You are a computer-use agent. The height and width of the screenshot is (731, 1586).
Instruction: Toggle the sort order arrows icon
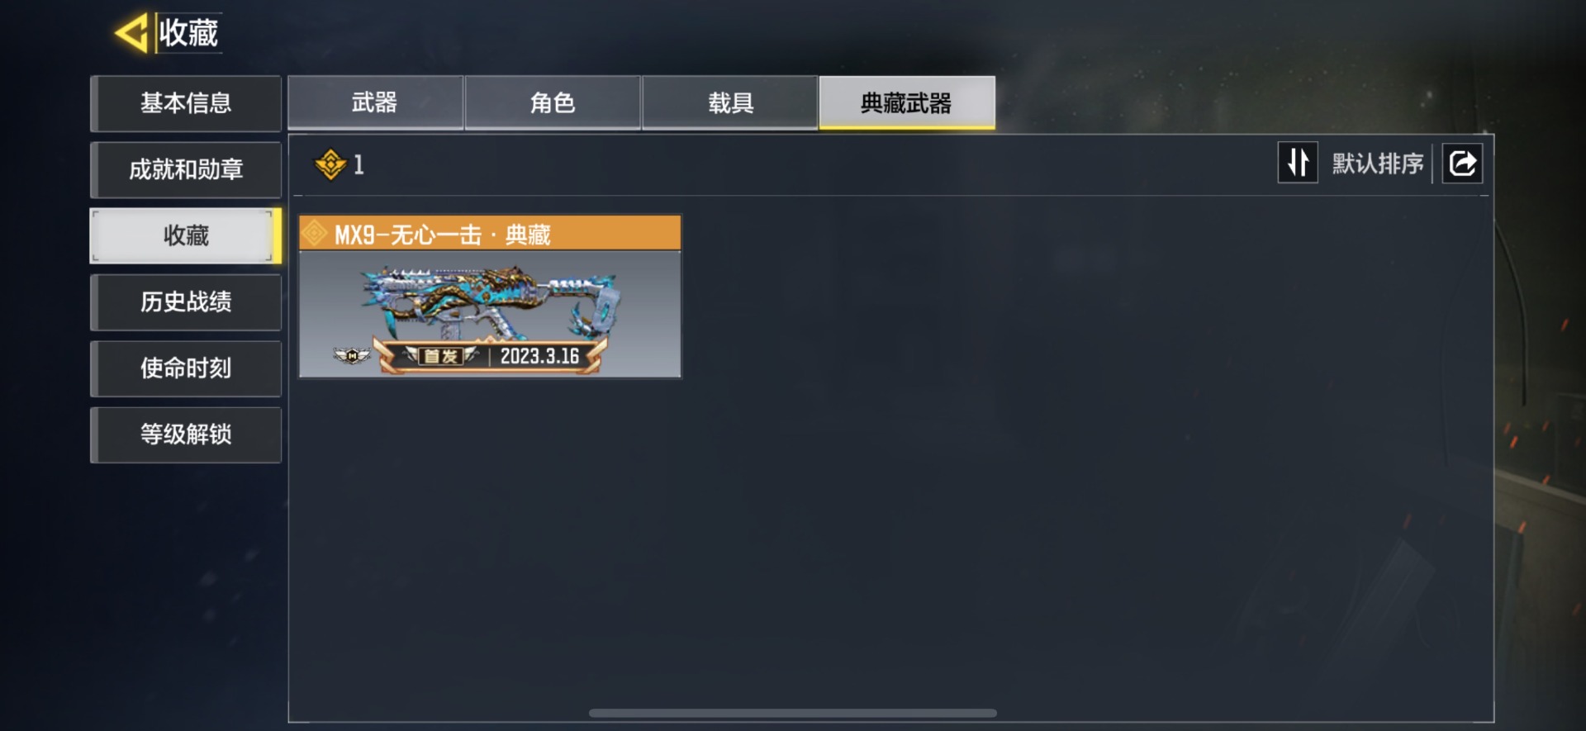[x=1298, y=163]
